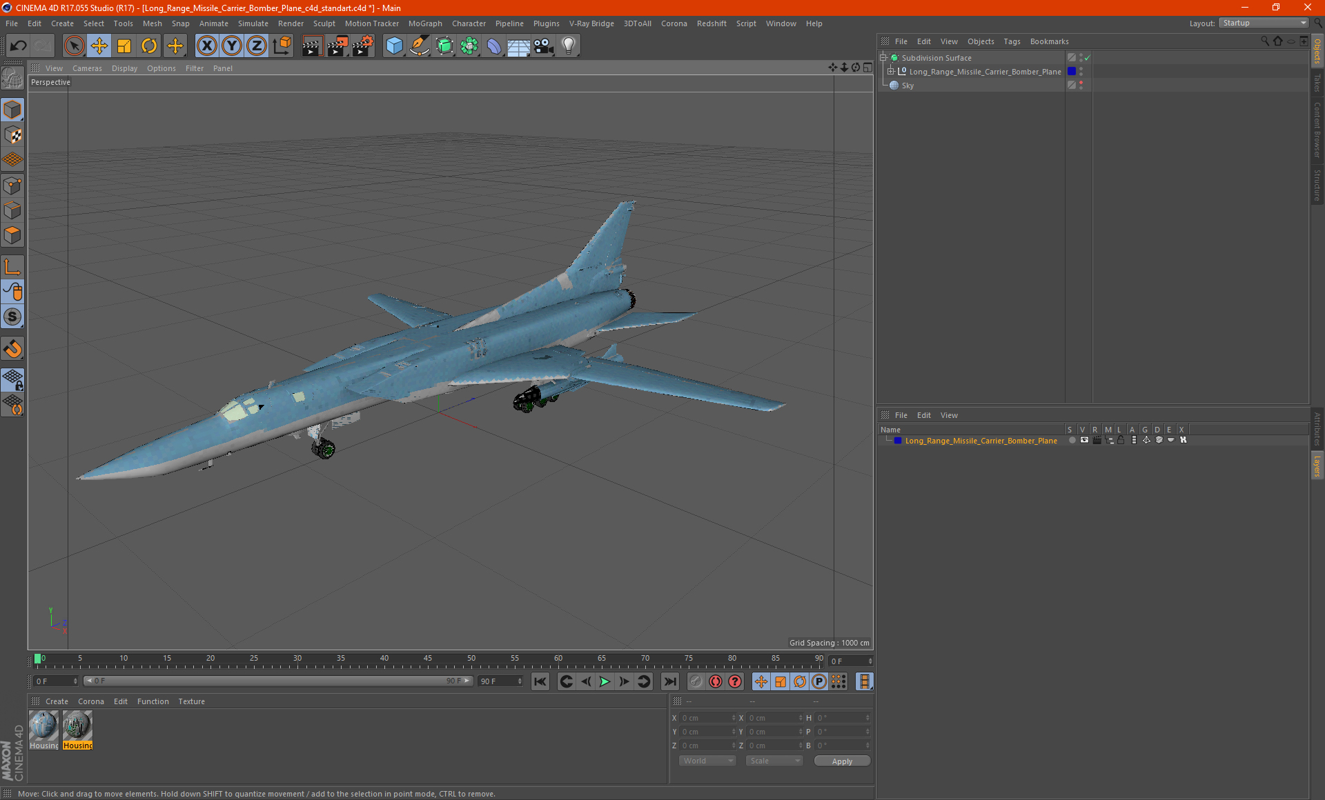
Task: Click the Apply button
Action: coord(841,761)
